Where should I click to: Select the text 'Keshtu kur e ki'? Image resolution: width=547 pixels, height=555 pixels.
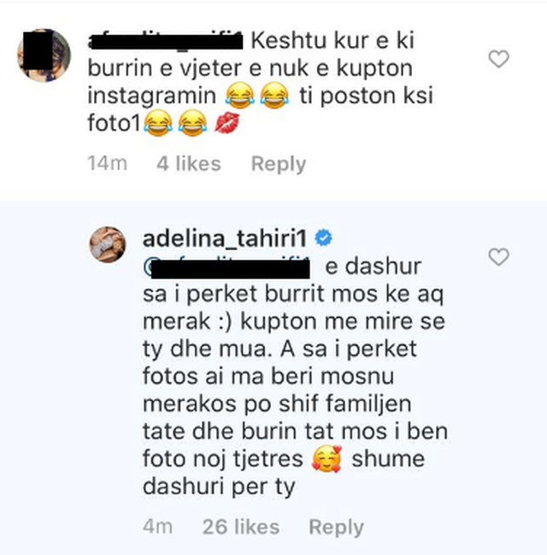[x=332, y=41]
